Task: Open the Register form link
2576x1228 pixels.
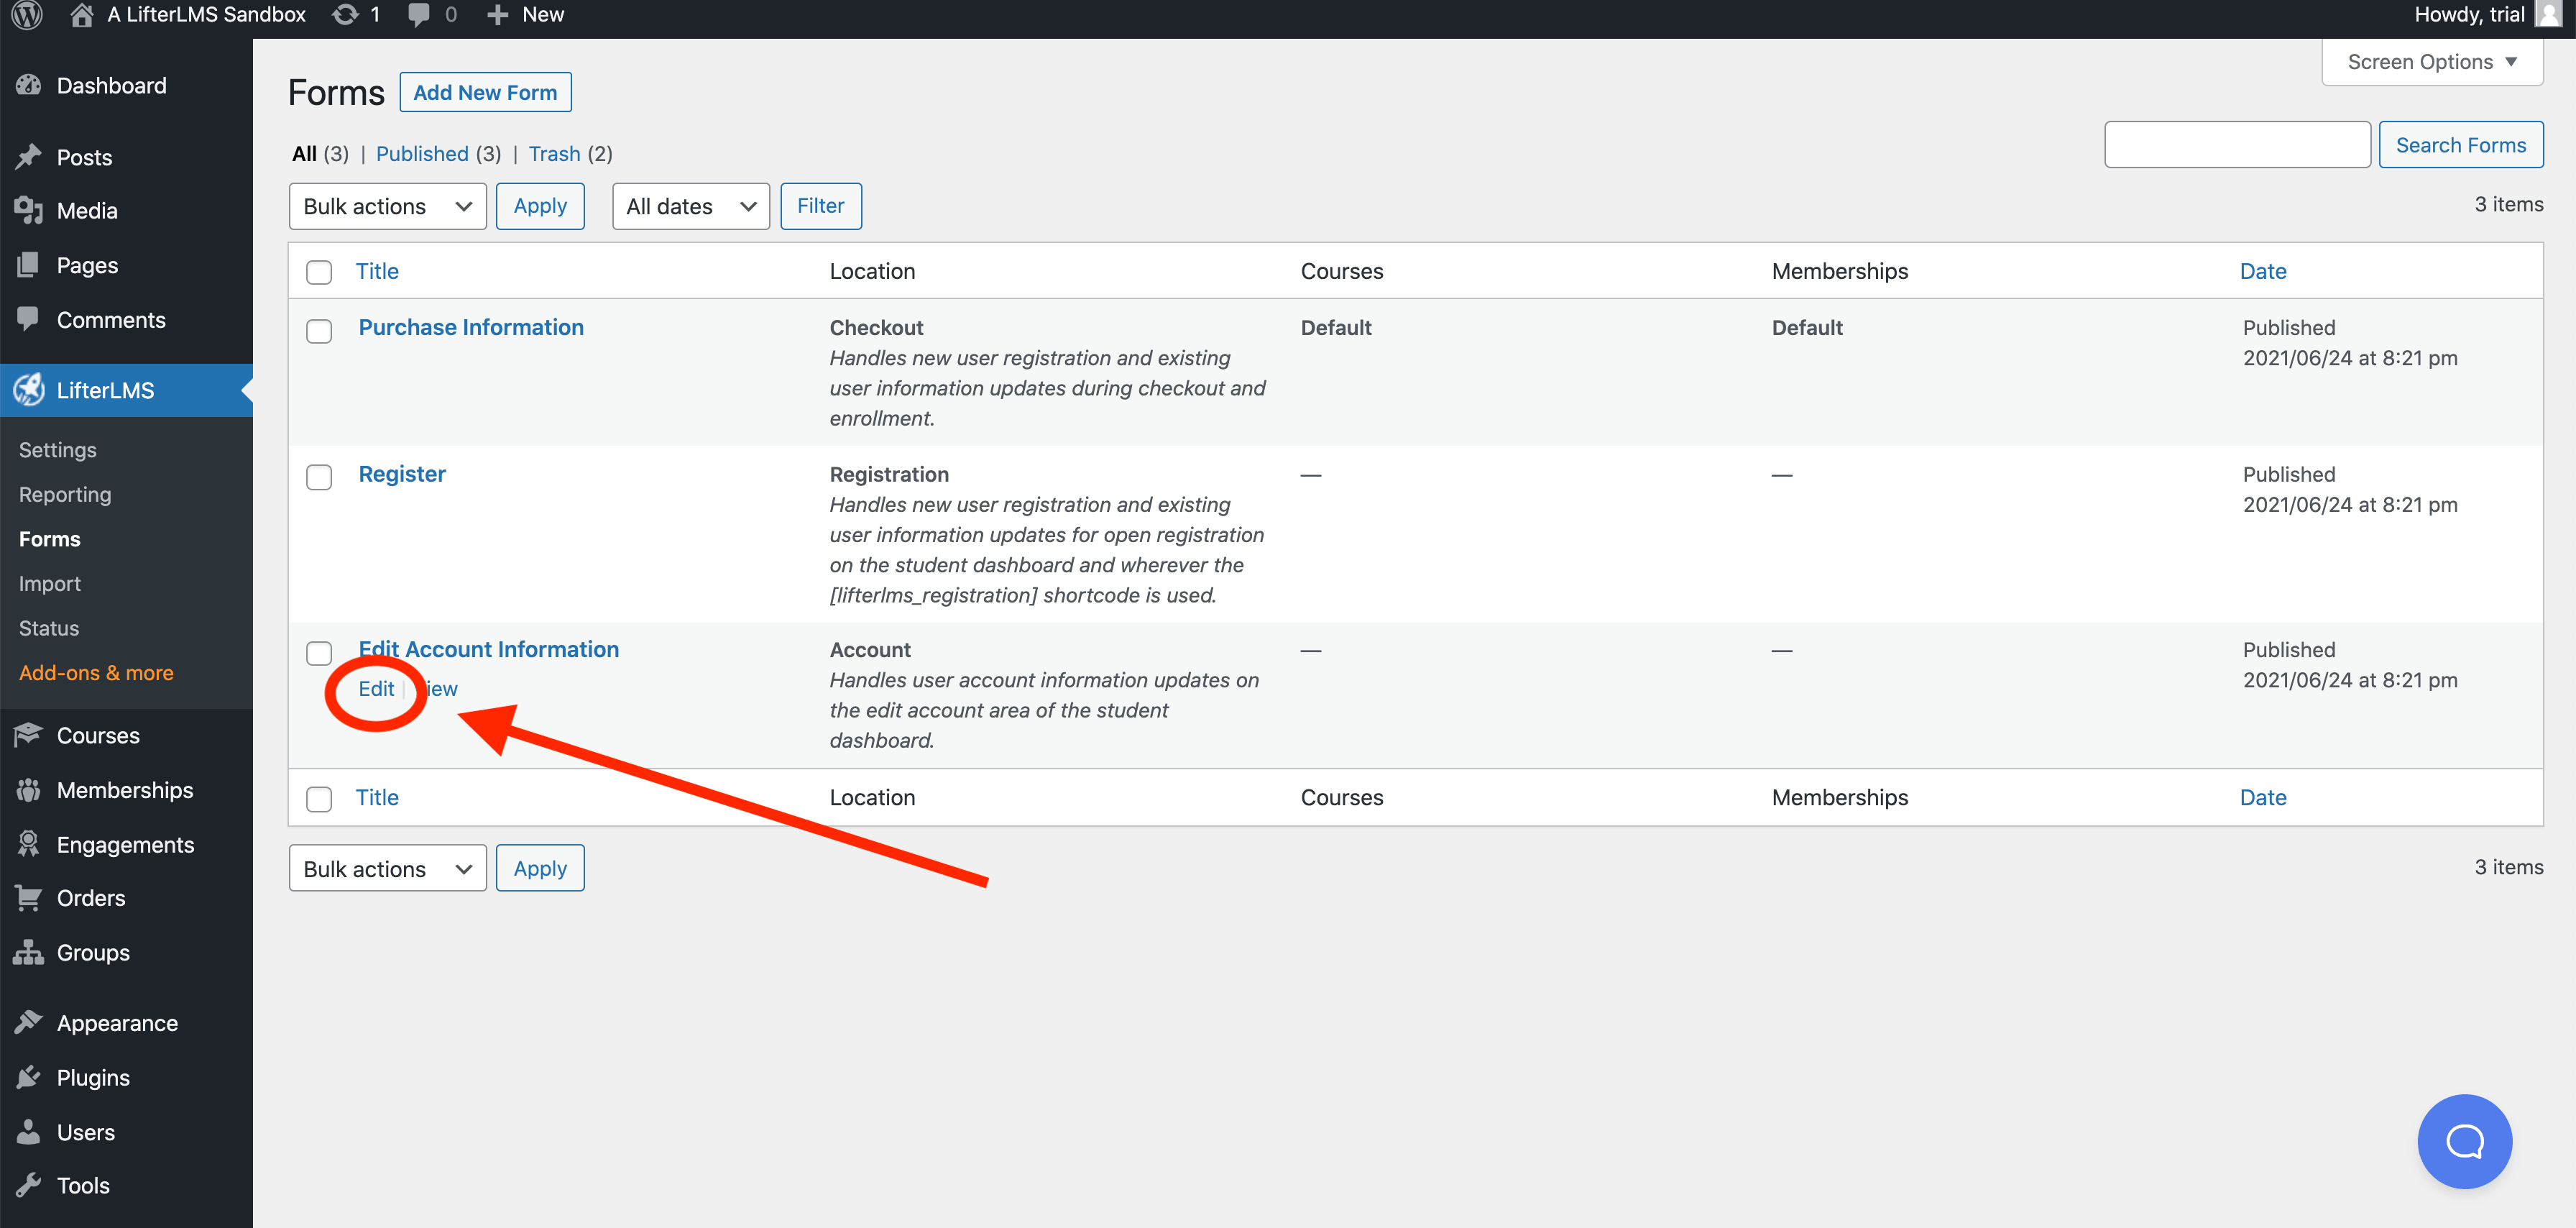Action: [402, 474]
